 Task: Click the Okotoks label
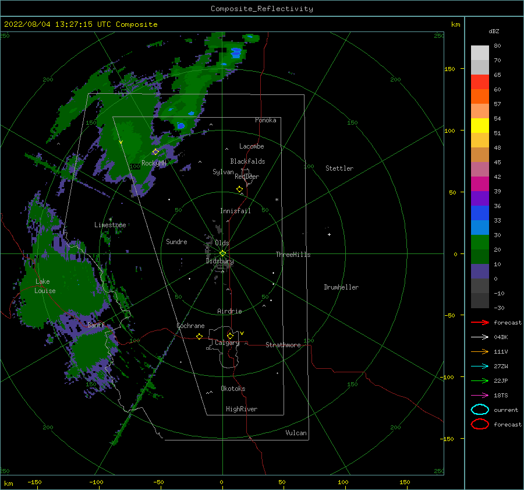(x=233, y=389)
